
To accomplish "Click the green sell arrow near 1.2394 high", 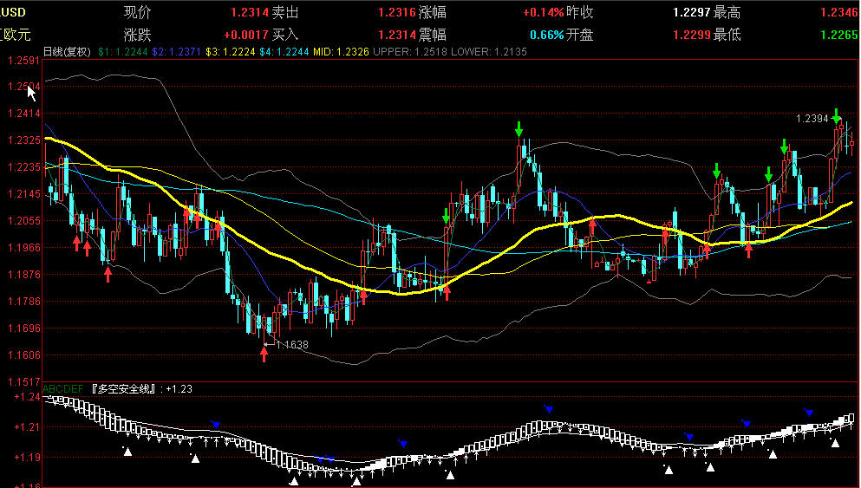I will point(836,116).
